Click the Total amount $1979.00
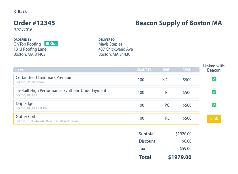Viewport: 238px width, 174px height. pyautogui.click(x=180, y=157)
